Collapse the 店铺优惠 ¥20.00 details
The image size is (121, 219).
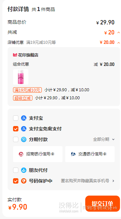pyautogui.click(x=119, y=42)
